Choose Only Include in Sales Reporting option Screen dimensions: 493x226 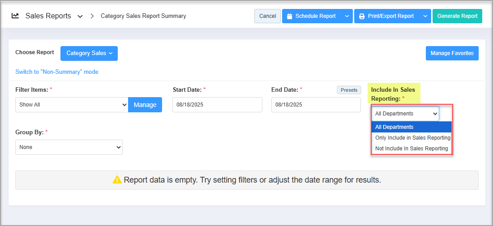pyautogui.click(x=412, y=138)
